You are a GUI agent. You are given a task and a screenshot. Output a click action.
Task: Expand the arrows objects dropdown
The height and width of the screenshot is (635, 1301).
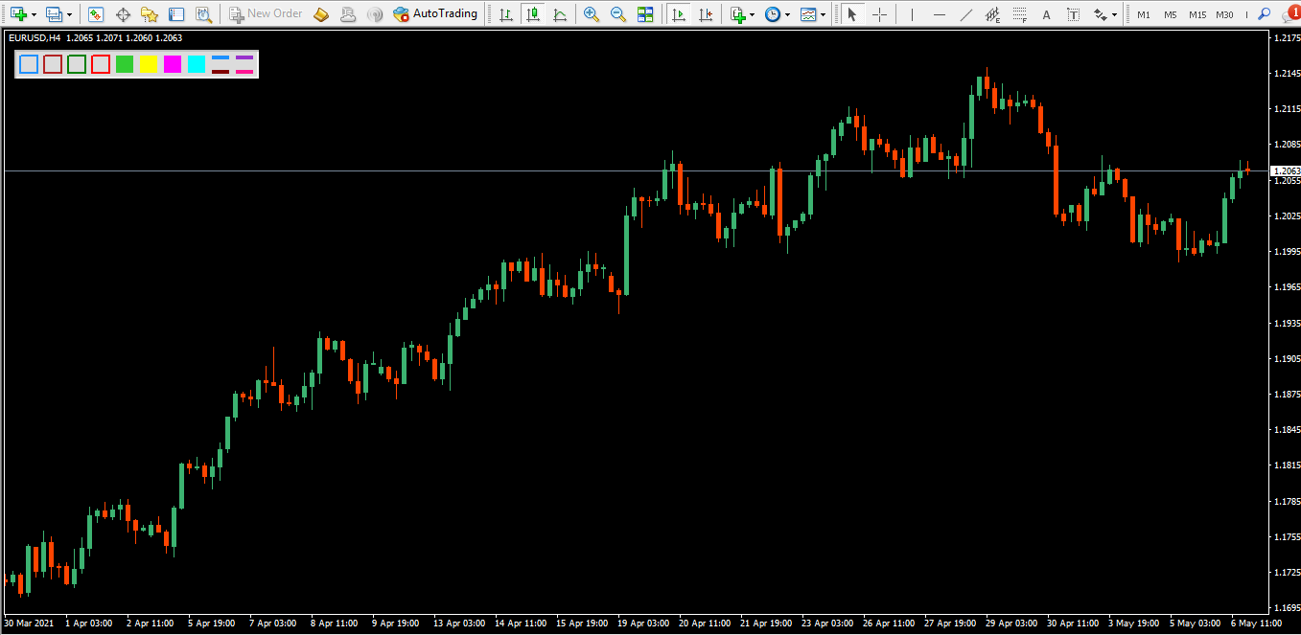1113,15
